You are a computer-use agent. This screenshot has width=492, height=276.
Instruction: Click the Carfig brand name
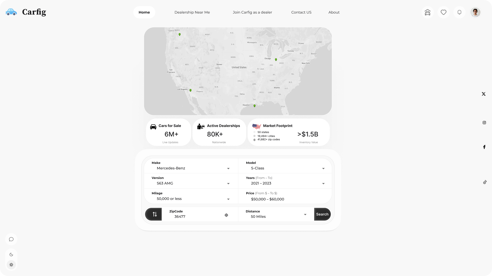click(x=34, y=12)
